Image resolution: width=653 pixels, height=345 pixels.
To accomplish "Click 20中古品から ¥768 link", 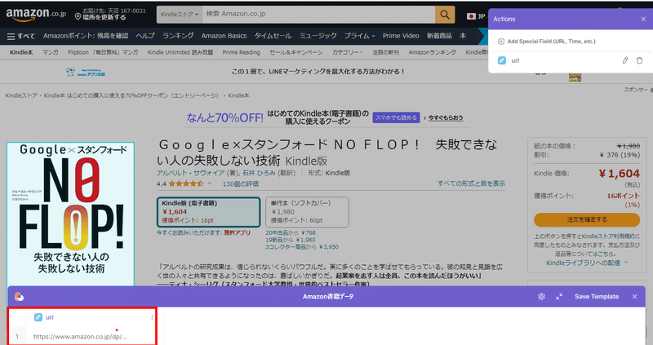I will coord(291,232).
